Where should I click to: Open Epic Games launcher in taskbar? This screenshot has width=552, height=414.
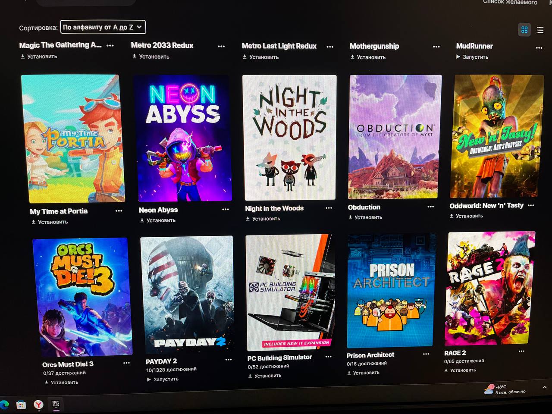(x=56, y=405)
